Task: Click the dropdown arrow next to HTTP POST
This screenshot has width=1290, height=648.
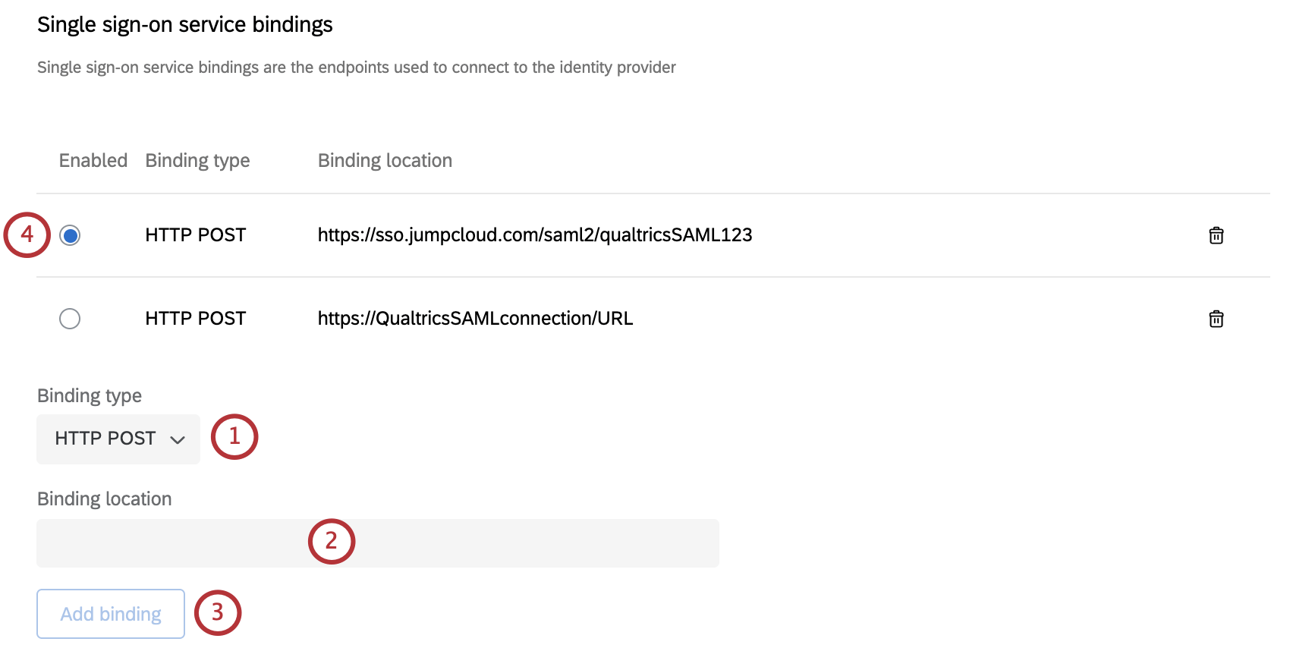Action: tap(179, 439)
